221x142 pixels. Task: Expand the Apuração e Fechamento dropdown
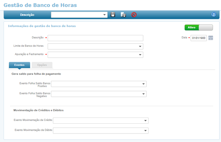pyautogui.click(x=95, y=55)
